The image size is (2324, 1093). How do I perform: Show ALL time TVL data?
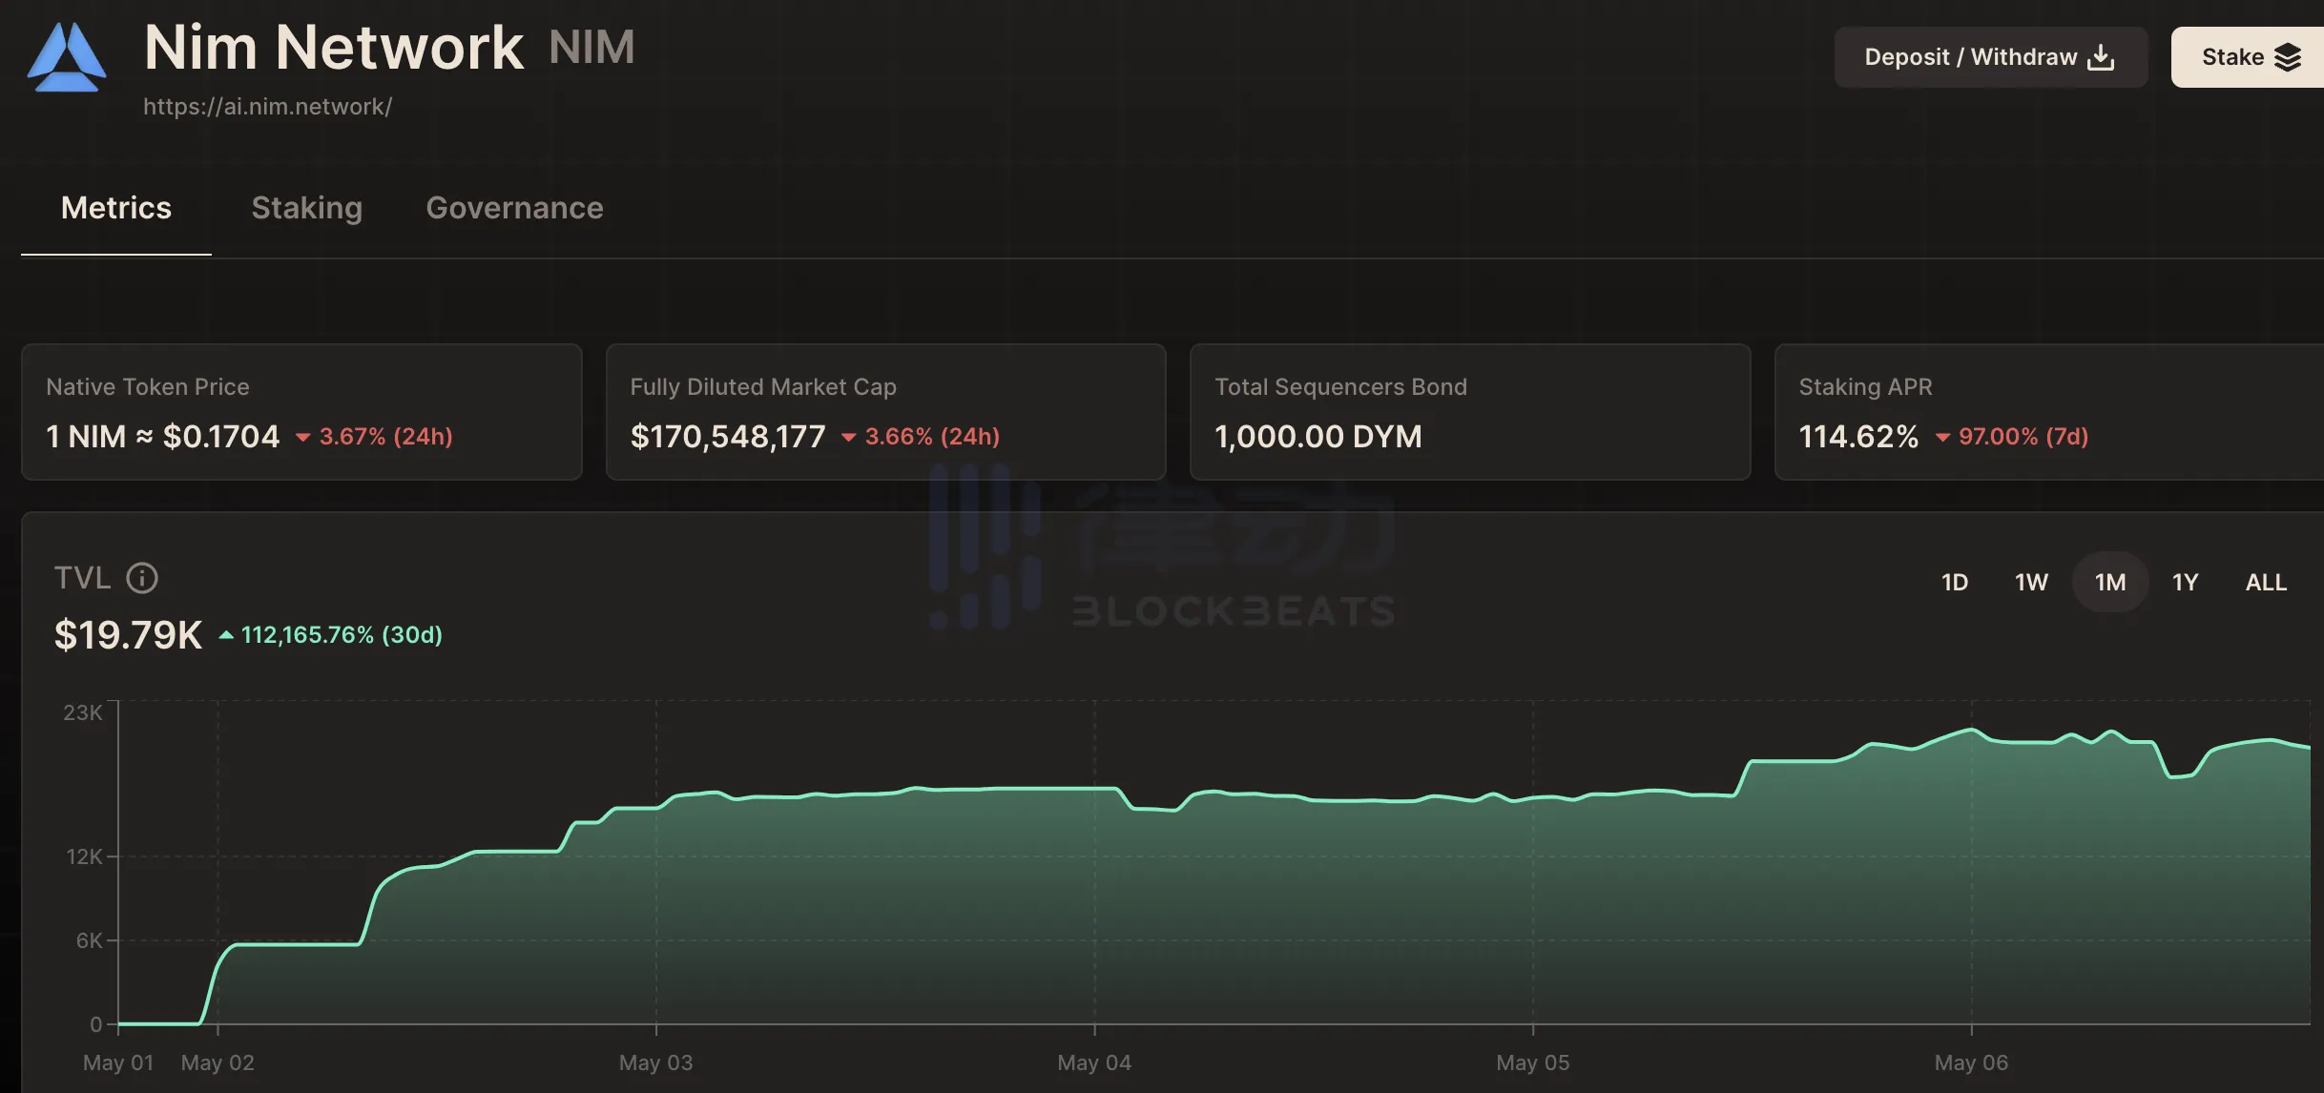(x=2266, y=582)
